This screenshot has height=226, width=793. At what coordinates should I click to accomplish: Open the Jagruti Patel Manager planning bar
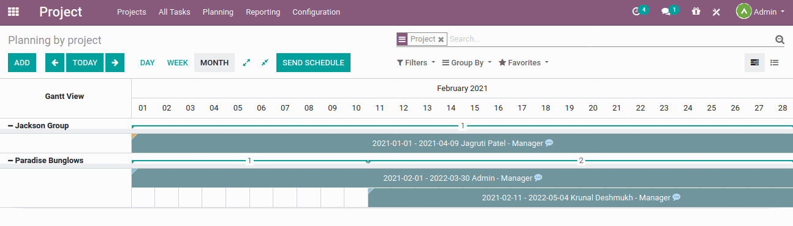pos(462,143)
